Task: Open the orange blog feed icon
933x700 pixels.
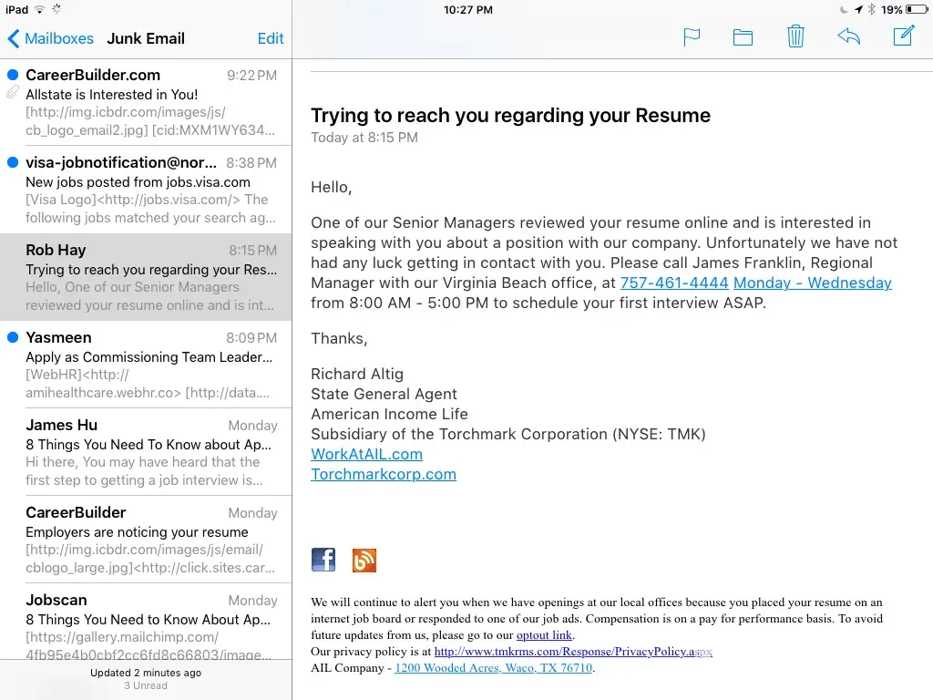Action: 364,560
